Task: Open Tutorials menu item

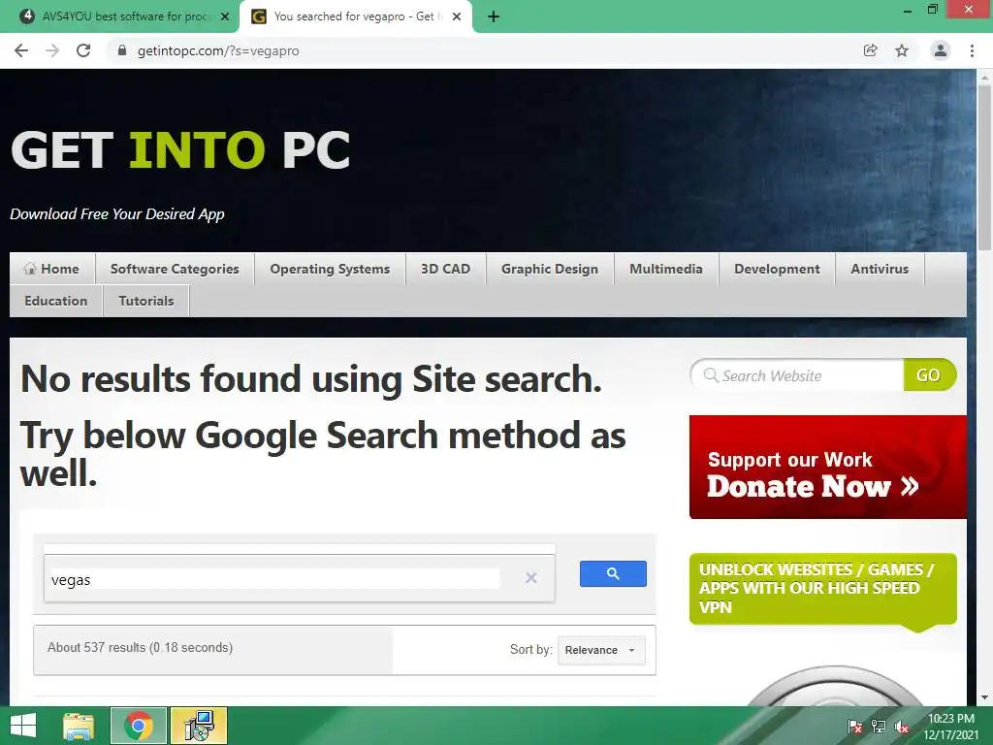Action: (146, 301)
